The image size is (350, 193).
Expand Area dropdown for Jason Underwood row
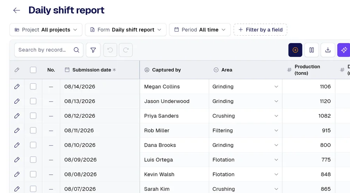click(276, 101)
